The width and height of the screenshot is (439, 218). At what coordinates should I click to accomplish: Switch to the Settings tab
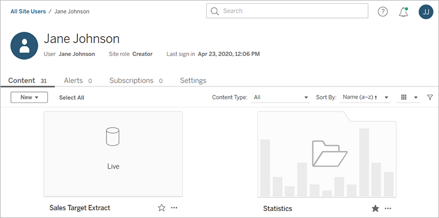[193, 81]
